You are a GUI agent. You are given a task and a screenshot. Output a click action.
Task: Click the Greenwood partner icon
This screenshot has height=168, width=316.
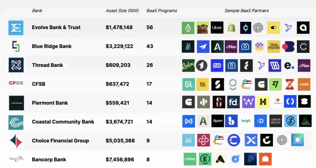[x=275, y=121]
